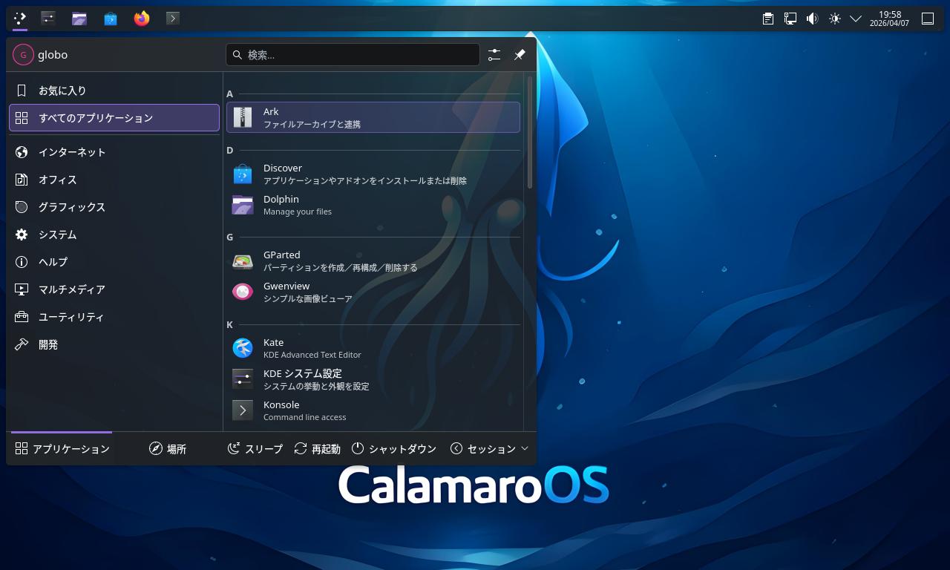This screenshot has width=950, height=570.
Task: Expand hidden system tray icons arrow
Action: tap(856, 19)
